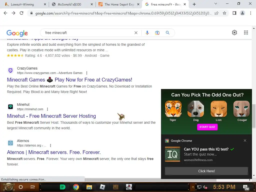Viewport: 256px width, 192px height.
Task: Click the crazygames.com Adventure Games breadcrumb
Action: (x=50, y=73)
